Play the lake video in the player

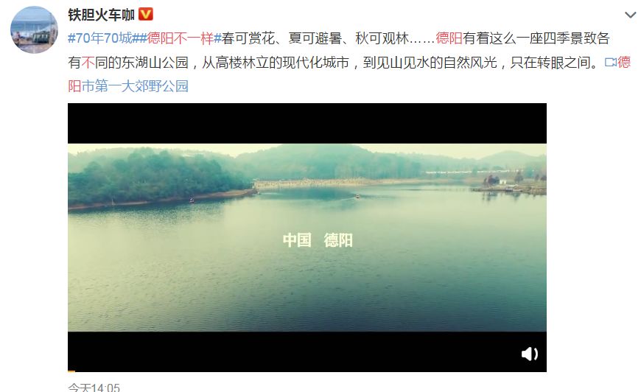307,237
